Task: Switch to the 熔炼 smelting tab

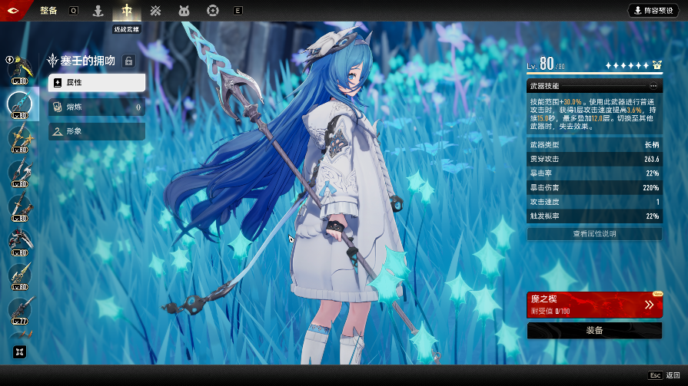Action: tap(97, 107)
